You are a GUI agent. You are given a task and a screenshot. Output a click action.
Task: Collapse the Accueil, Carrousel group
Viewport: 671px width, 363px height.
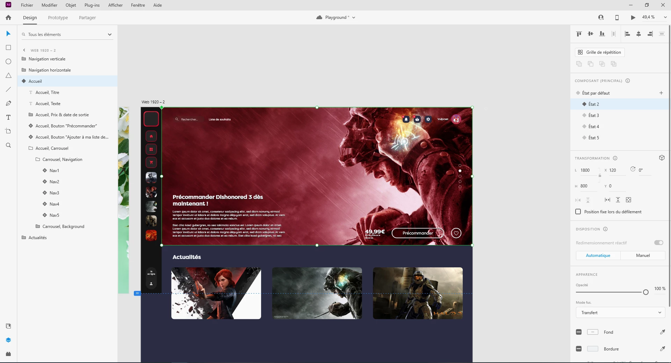(x=31, y=148)
